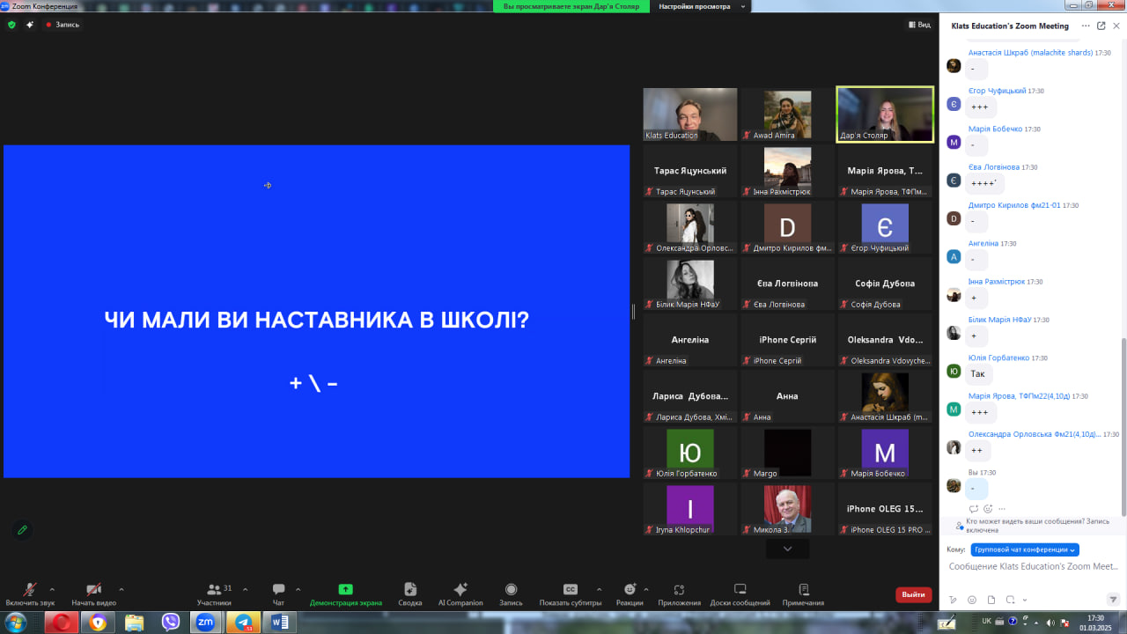Toggle microphone with Включить звук
The image size is (1127, 634).
(x=30, y=594)
